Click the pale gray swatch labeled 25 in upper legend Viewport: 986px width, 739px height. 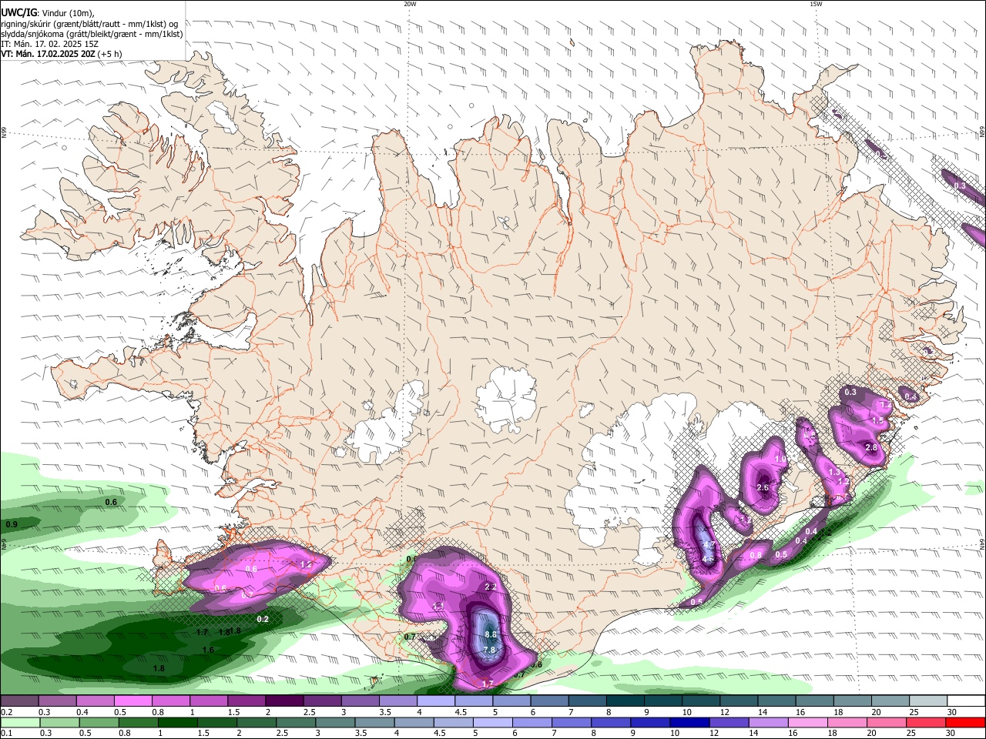coord(928,701)
